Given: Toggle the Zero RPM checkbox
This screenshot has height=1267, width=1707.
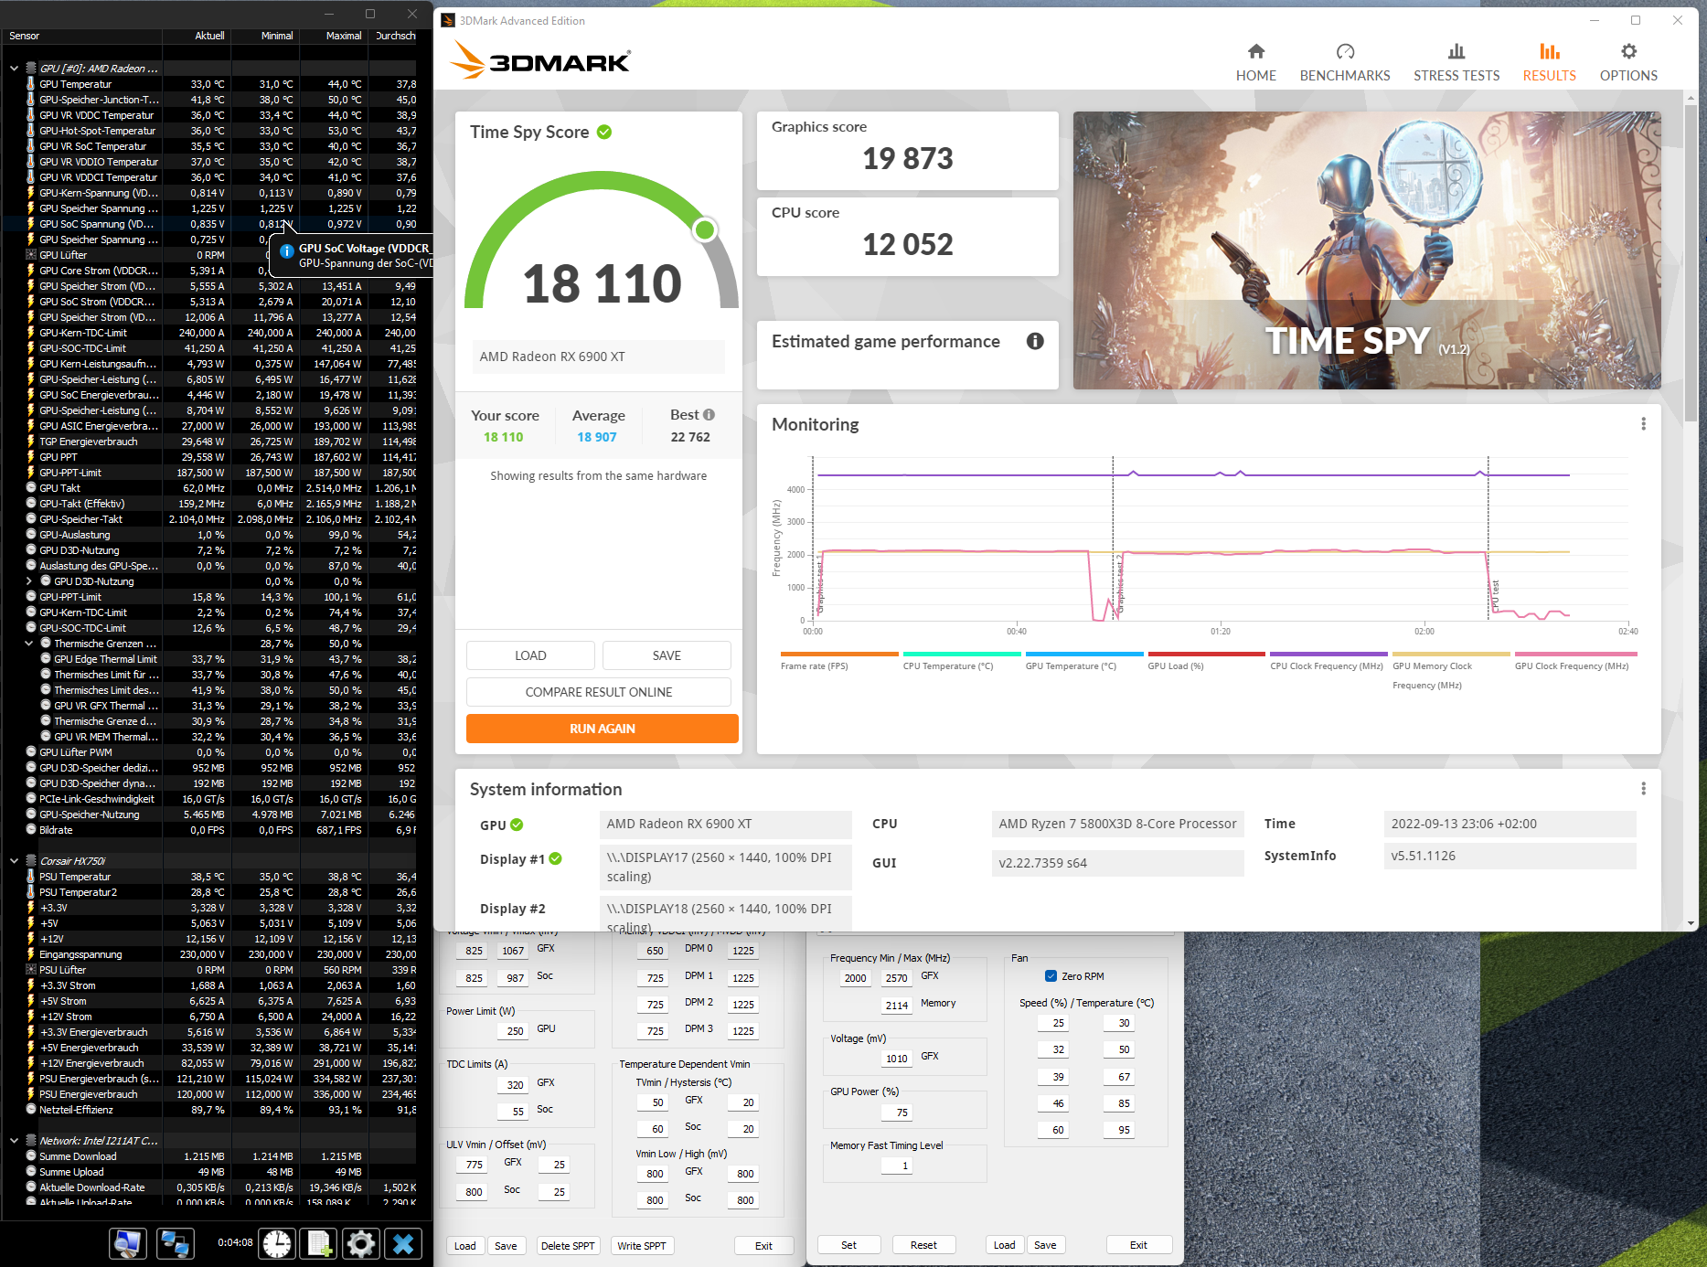Looking at the screenshot, I should [1051, 976].
